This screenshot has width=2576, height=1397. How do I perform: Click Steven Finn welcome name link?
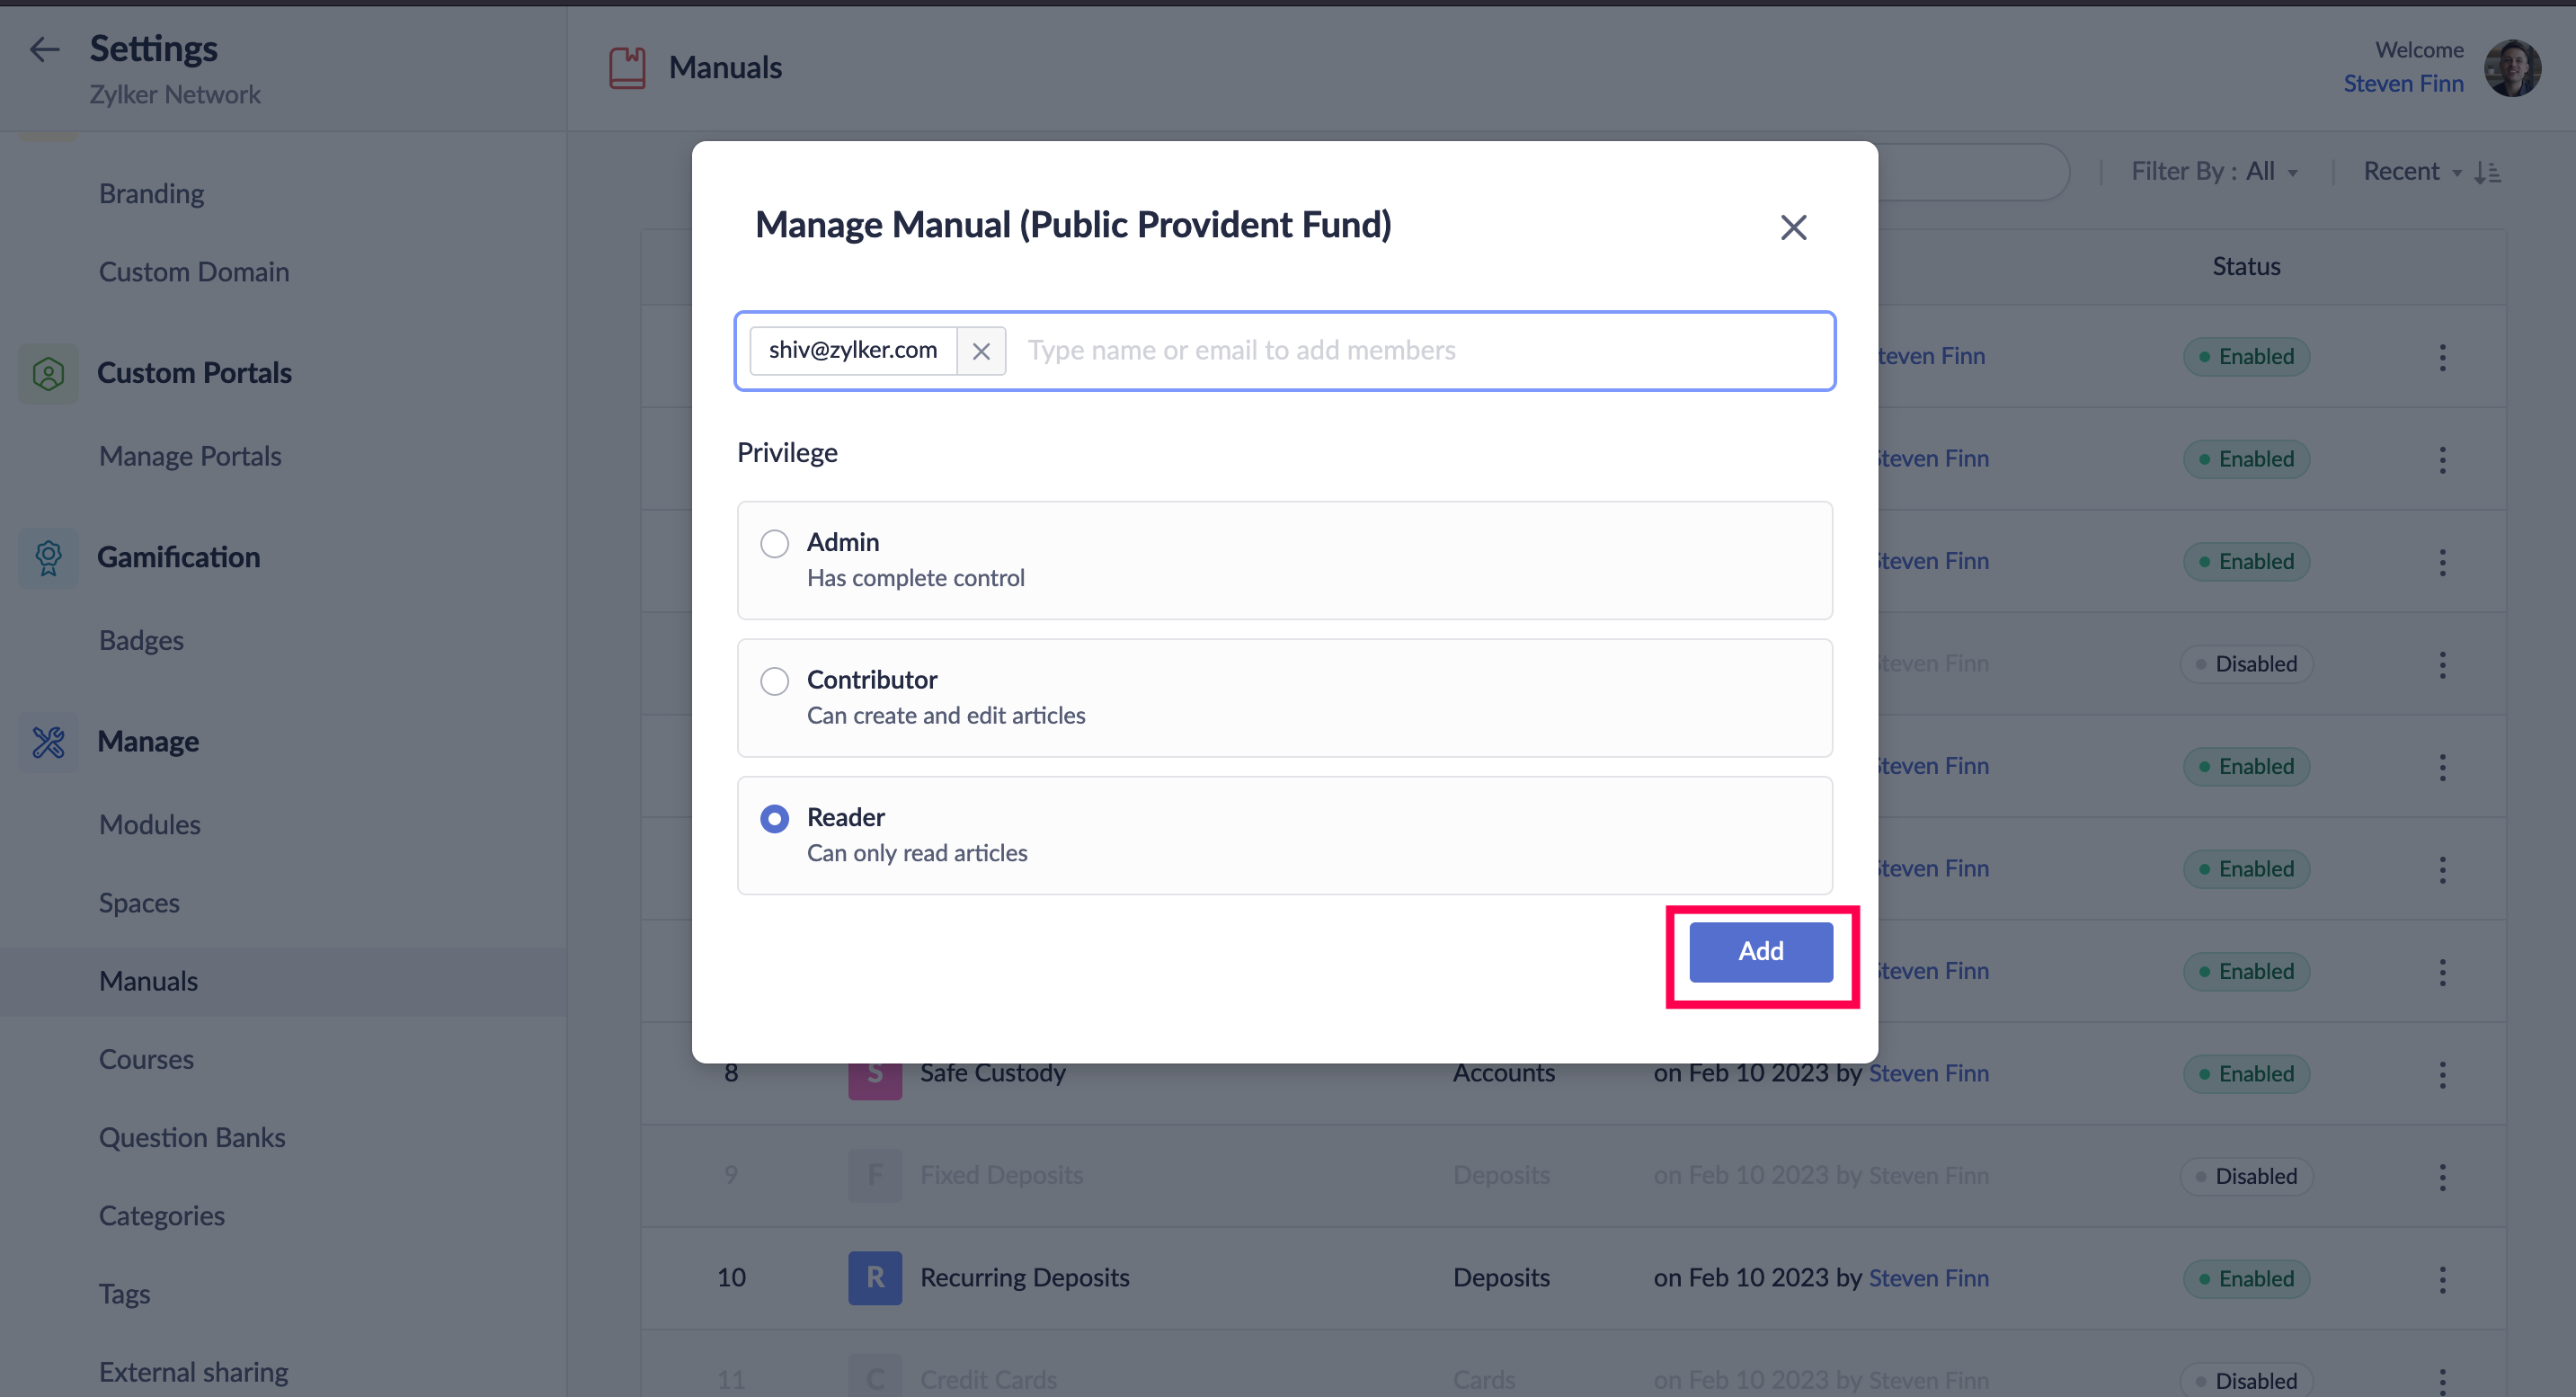coord(2403,84)
